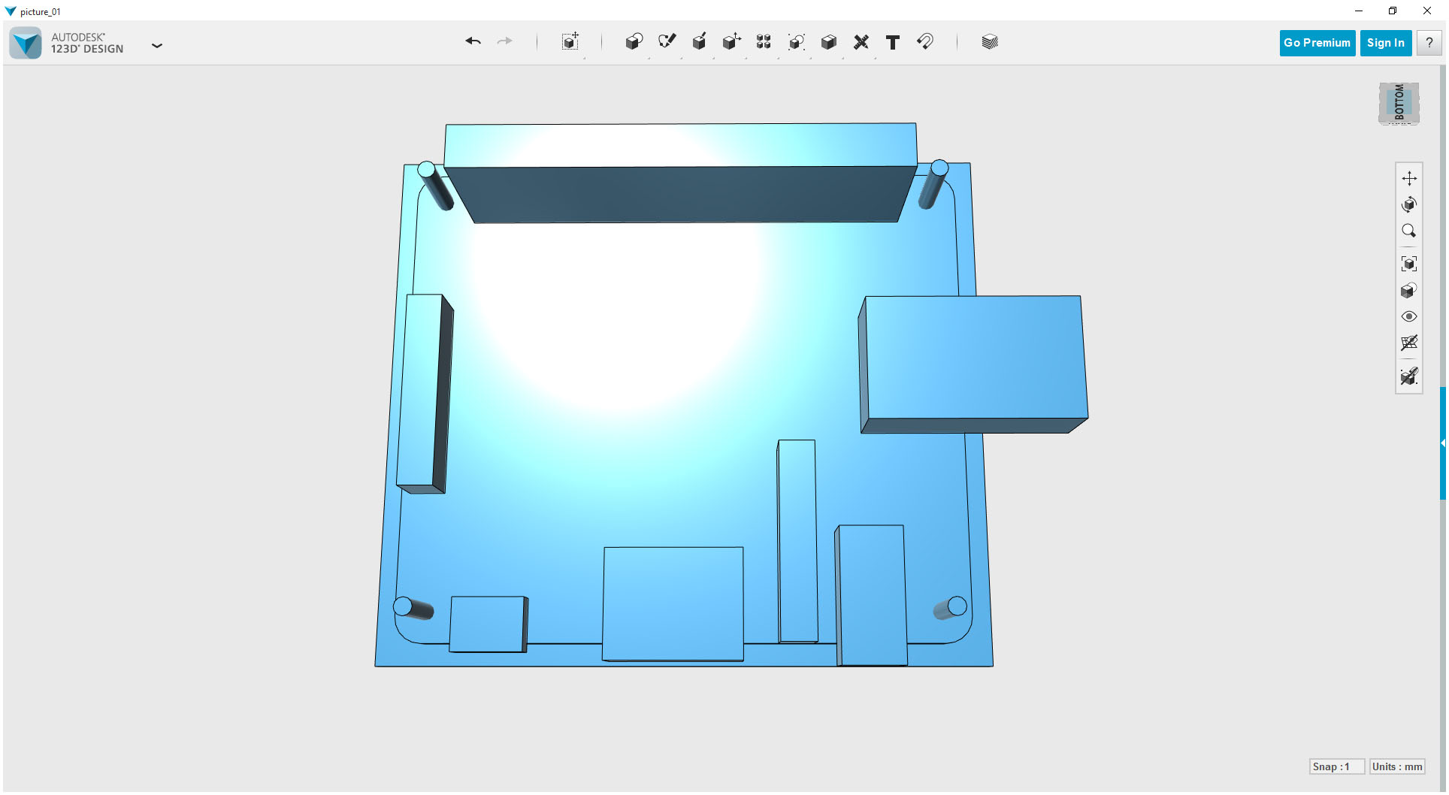Click the Sign In button

pos(1385,42)
